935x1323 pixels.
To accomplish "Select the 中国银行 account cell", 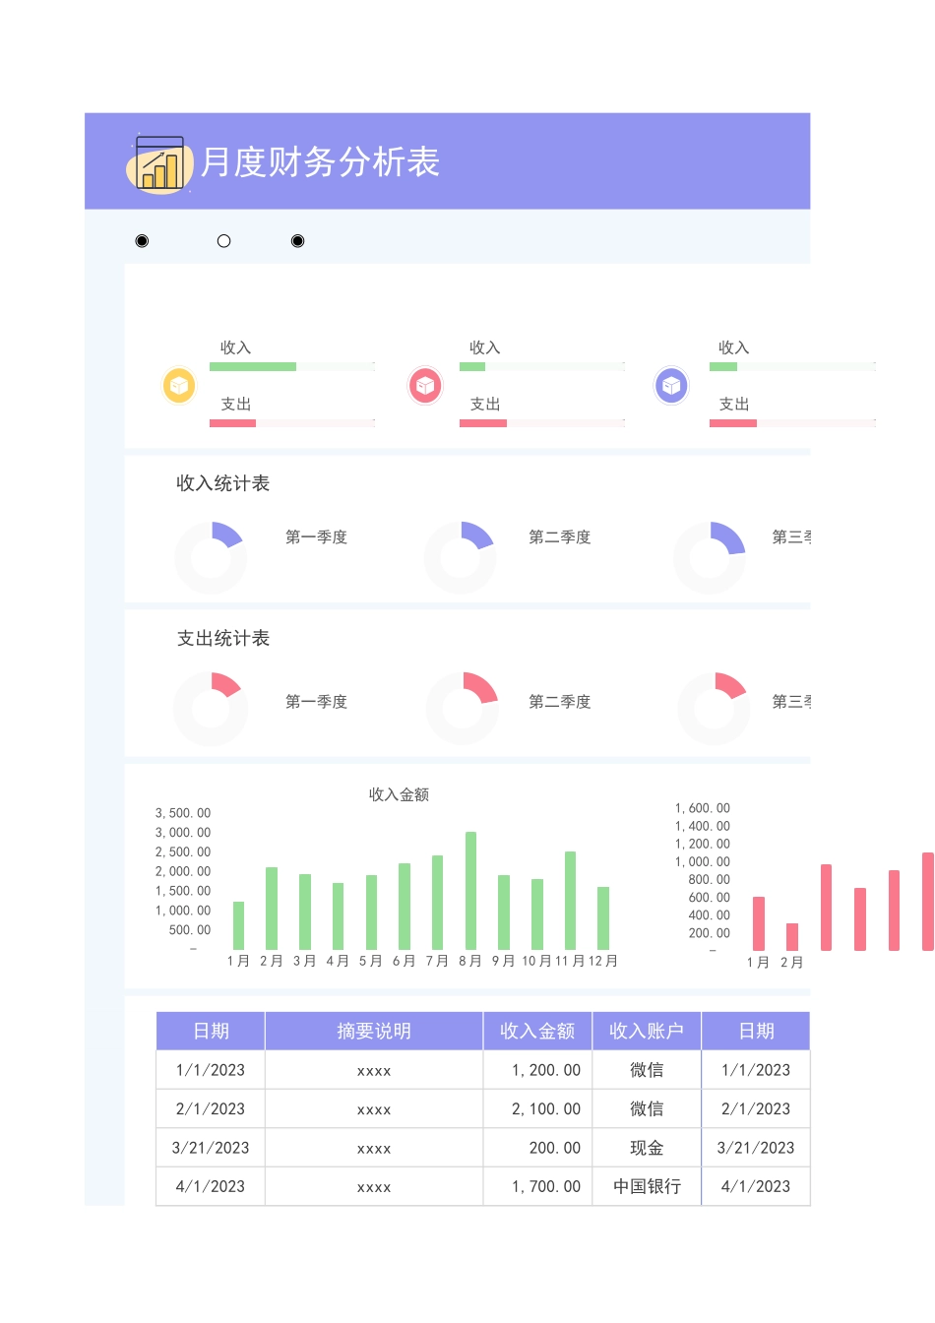I will 646,1186.
